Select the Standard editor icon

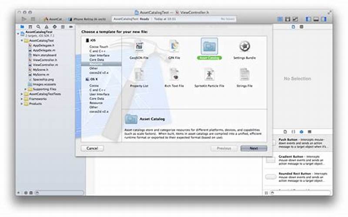[x=280, y=19]
